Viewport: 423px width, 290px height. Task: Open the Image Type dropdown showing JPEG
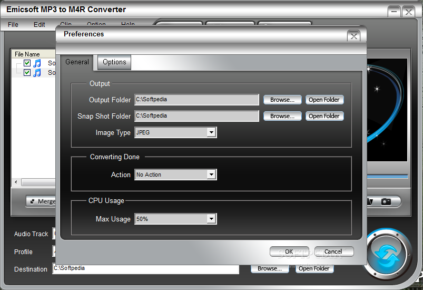pyautogui.click(x=175, y=132)
